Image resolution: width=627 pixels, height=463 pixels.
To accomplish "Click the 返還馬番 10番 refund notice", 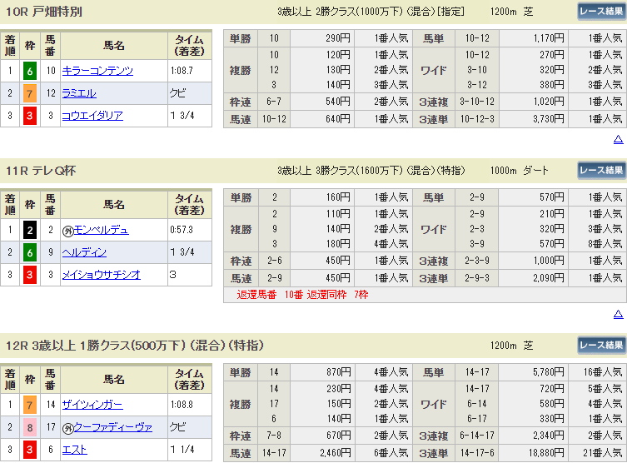I will 302,295.
